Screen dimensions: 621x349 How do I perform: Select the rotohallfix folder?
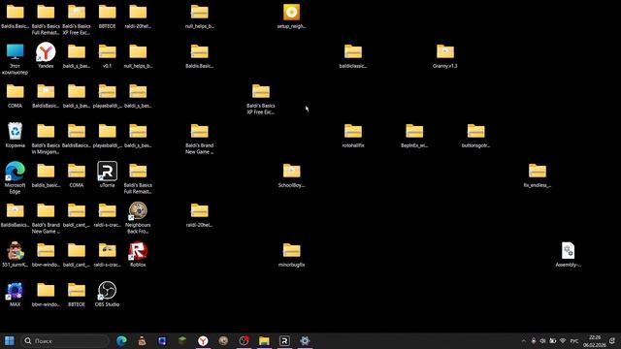tap(353, 135)
